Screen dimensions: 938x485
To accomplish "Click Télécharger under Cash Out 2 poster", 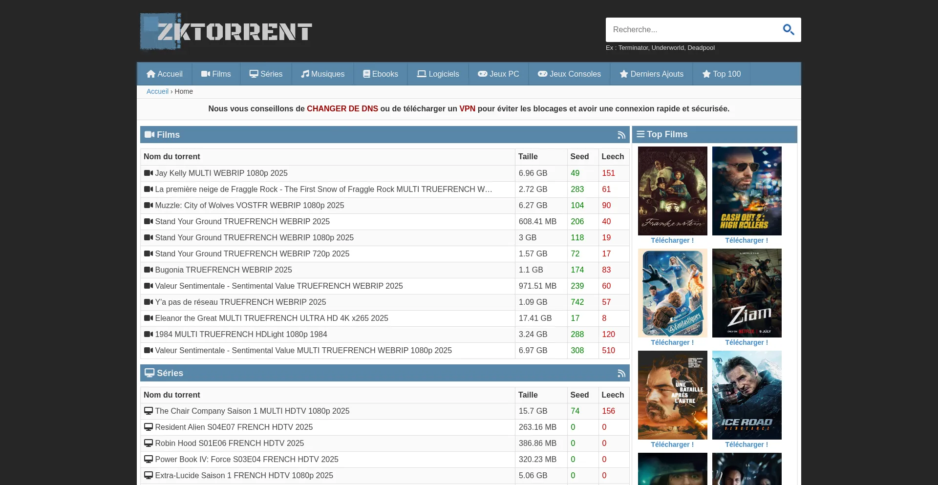I will (x=746, y=240).
